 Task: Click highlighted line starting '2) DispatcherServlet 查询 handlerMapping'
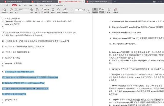30,77
